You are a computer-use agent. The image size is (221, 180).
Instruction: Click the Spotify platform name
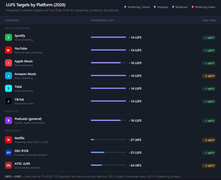coord(20,36)
